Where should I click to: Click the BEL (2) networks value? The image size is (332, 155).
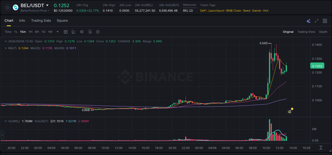click(188, 11)
